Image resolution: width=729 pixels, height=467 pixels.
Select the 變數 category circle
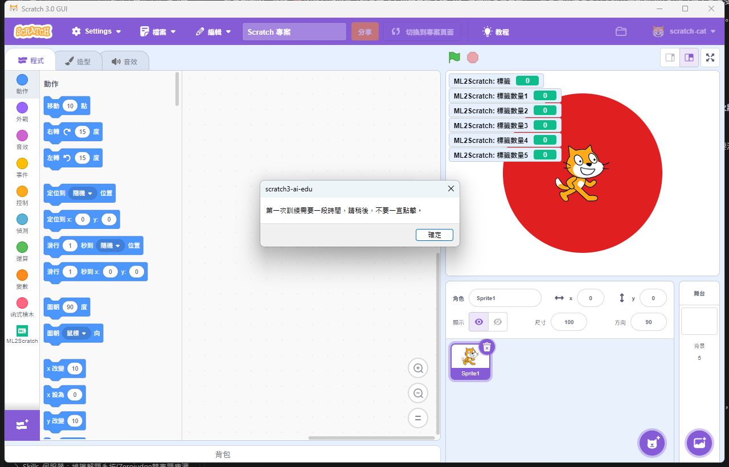pos(22,275)
